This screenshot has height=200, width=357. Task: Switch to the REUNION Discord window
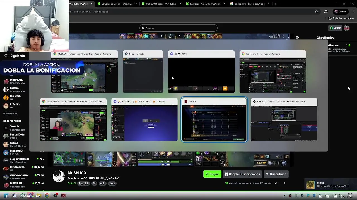pyautogui.click(x=201, y=72)
